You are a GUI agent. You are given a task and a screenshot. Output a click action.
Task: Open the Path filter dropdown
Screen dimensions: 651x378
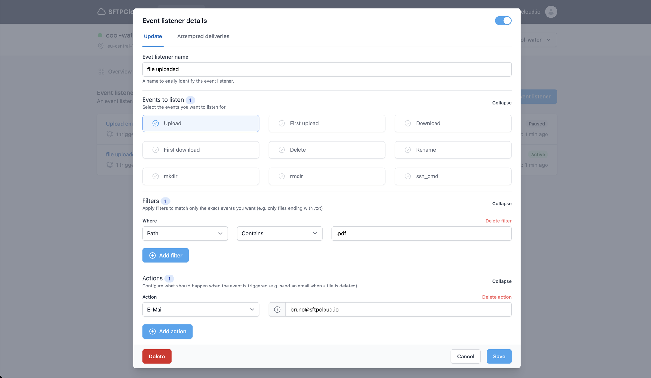[185, 233]
